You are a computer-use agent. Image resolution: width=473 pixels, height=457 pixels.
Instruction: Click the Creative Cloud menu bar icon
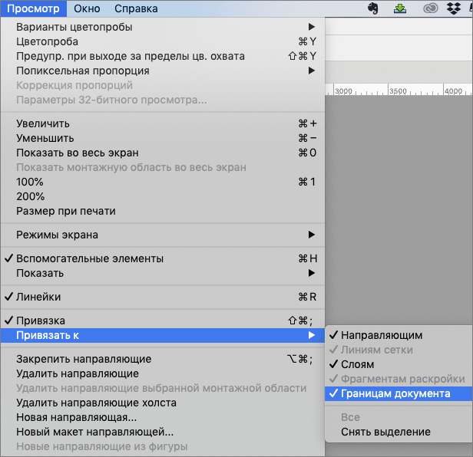[431, 8]
